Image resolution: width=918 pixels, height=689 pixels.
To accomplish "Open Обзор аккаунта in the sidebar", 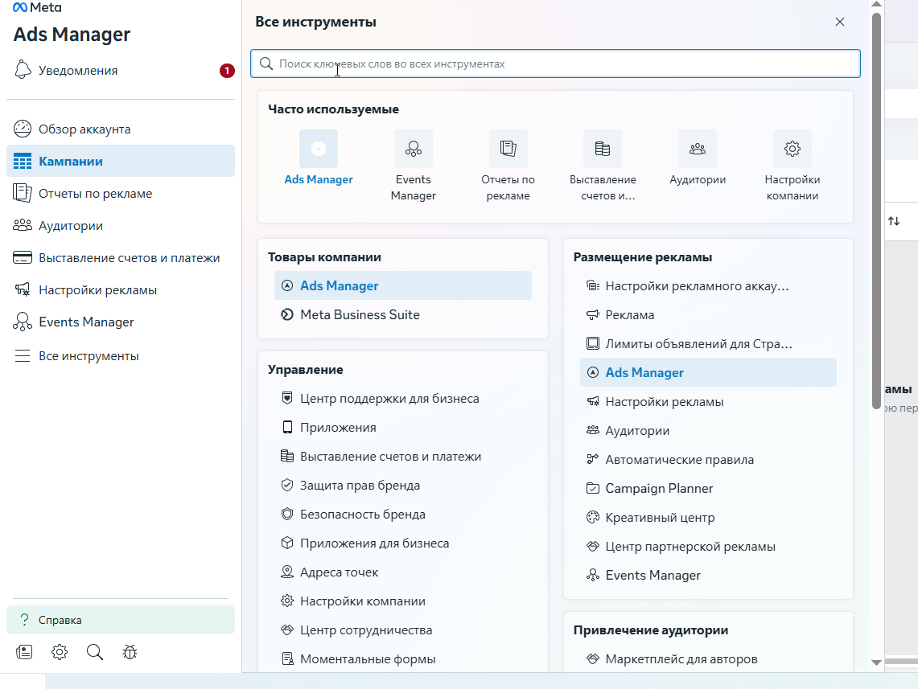I will pos(84,129).
